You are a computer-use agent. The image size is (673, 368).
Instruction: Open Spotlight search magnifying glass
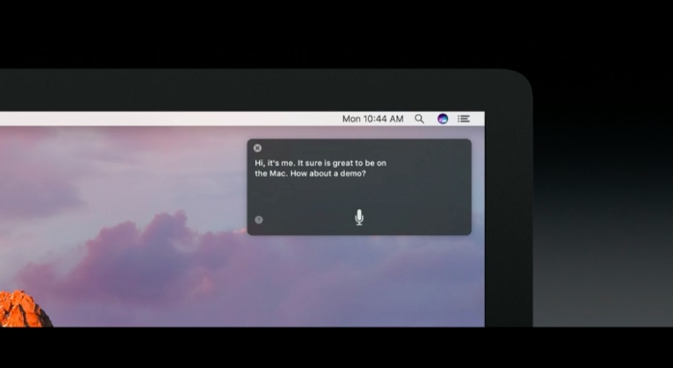click(419, 119)
